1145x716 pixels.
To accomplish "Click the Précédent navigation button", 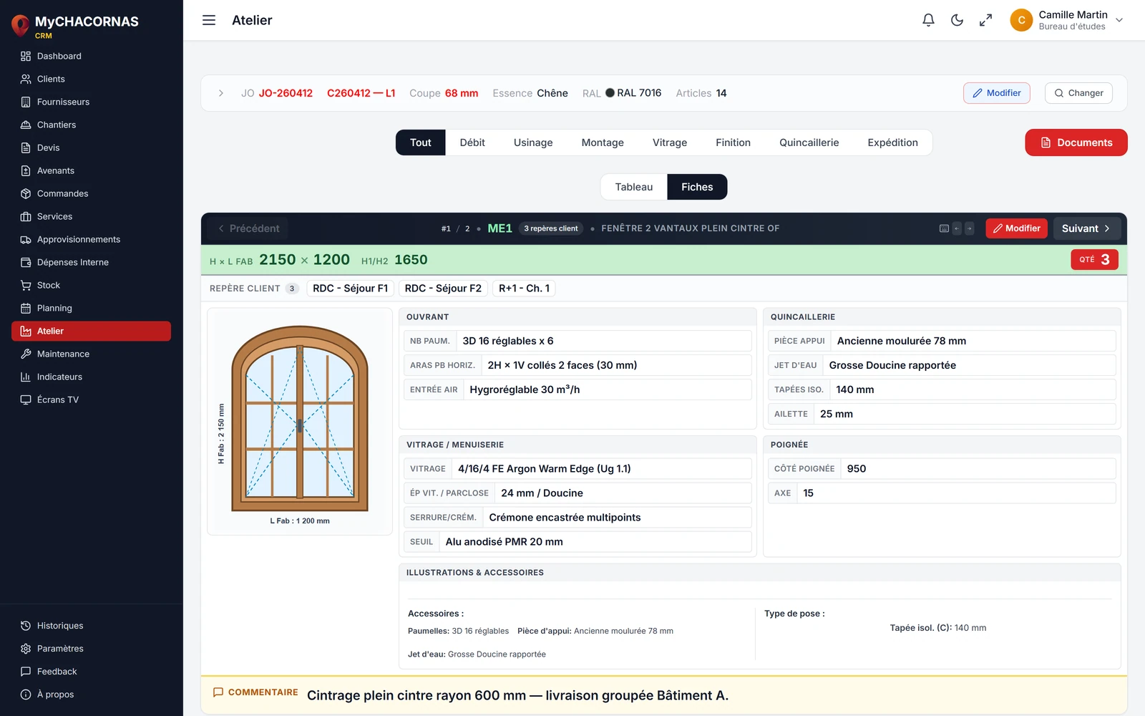I will point(248,228).
